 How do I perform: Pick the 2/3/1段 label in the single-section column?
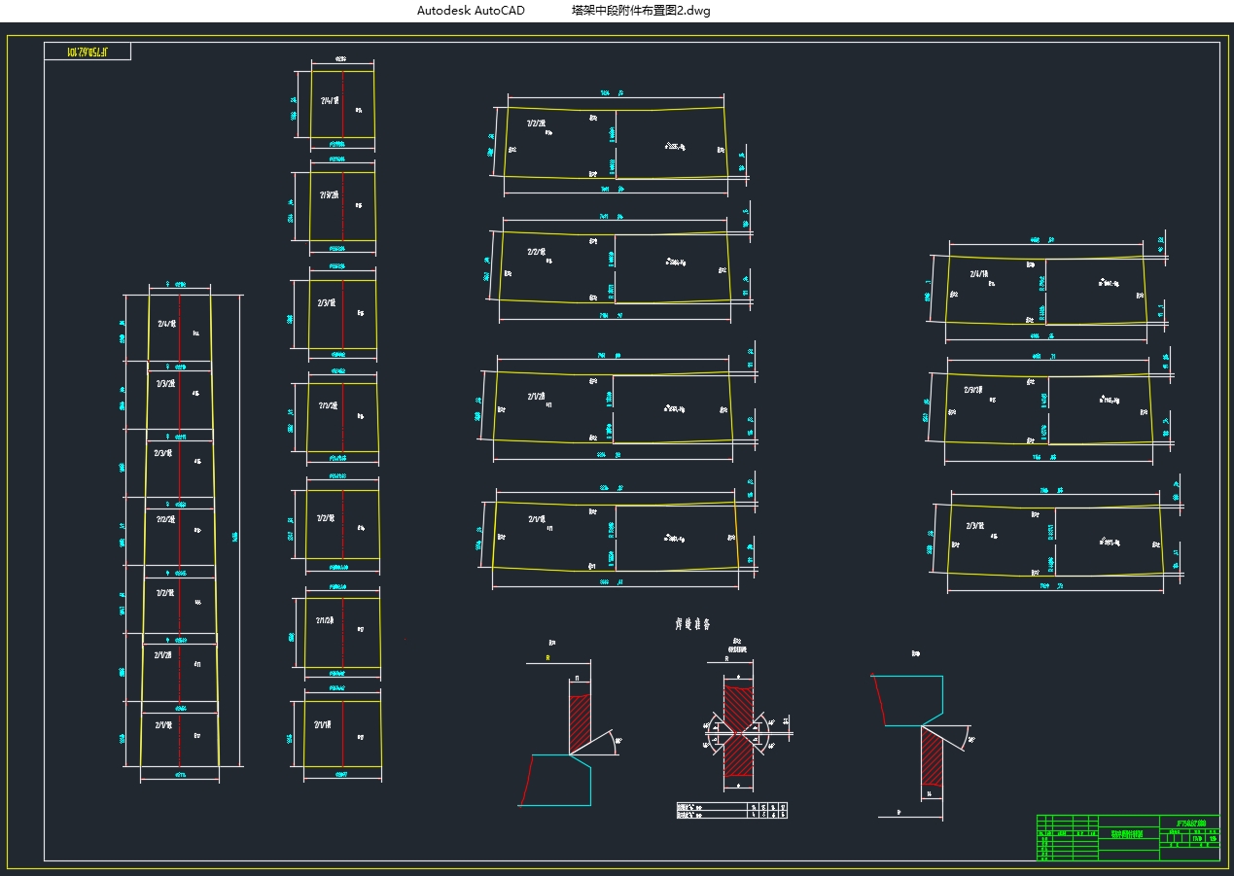pyautogui.click(x=327, y=303)
